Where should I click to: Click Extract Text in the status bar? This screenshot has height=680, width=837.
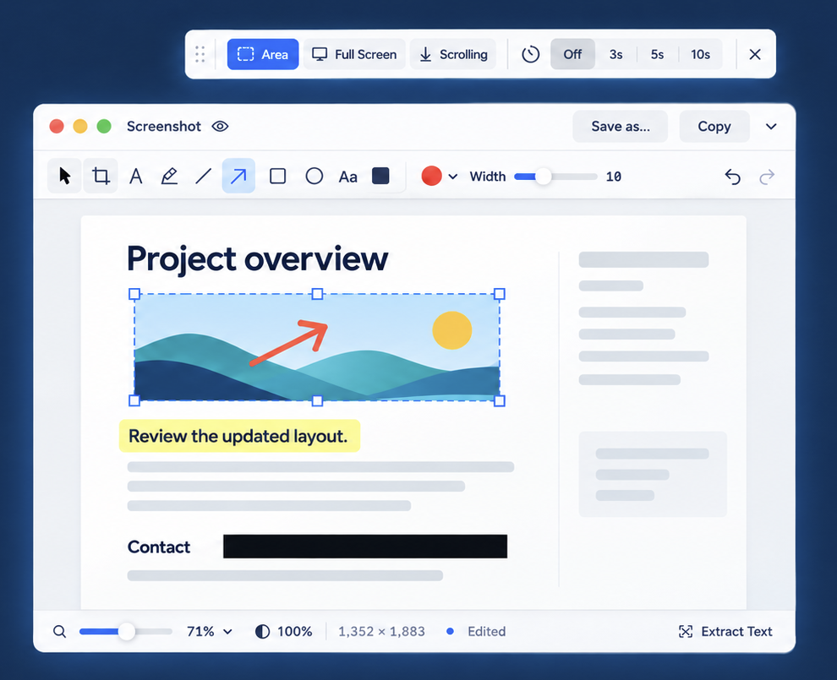pos(725,632)
